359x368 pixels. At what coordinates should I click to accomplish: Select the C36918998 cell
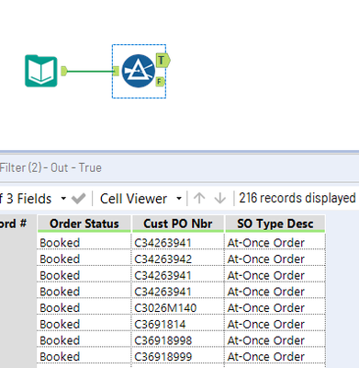click(178, 340)
